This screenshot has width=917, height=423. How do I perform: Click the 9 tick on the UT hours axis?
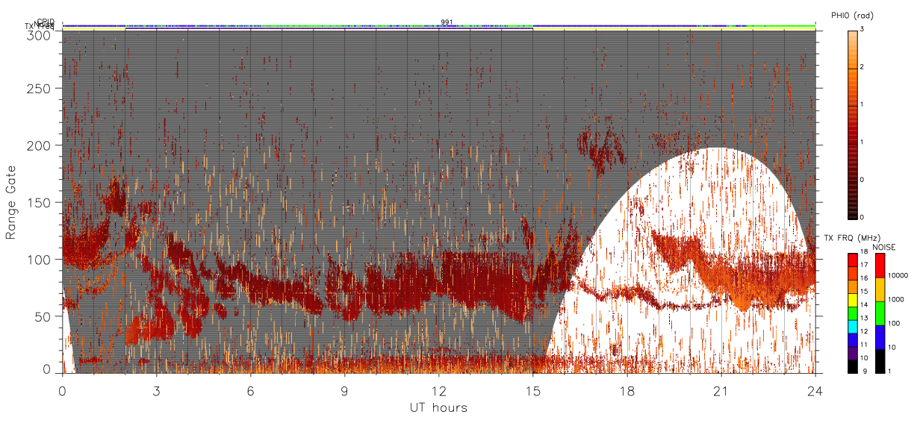(345, 390)
